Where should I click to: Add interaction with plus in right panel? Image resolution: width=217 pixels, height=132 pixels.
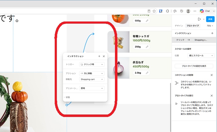212,33
